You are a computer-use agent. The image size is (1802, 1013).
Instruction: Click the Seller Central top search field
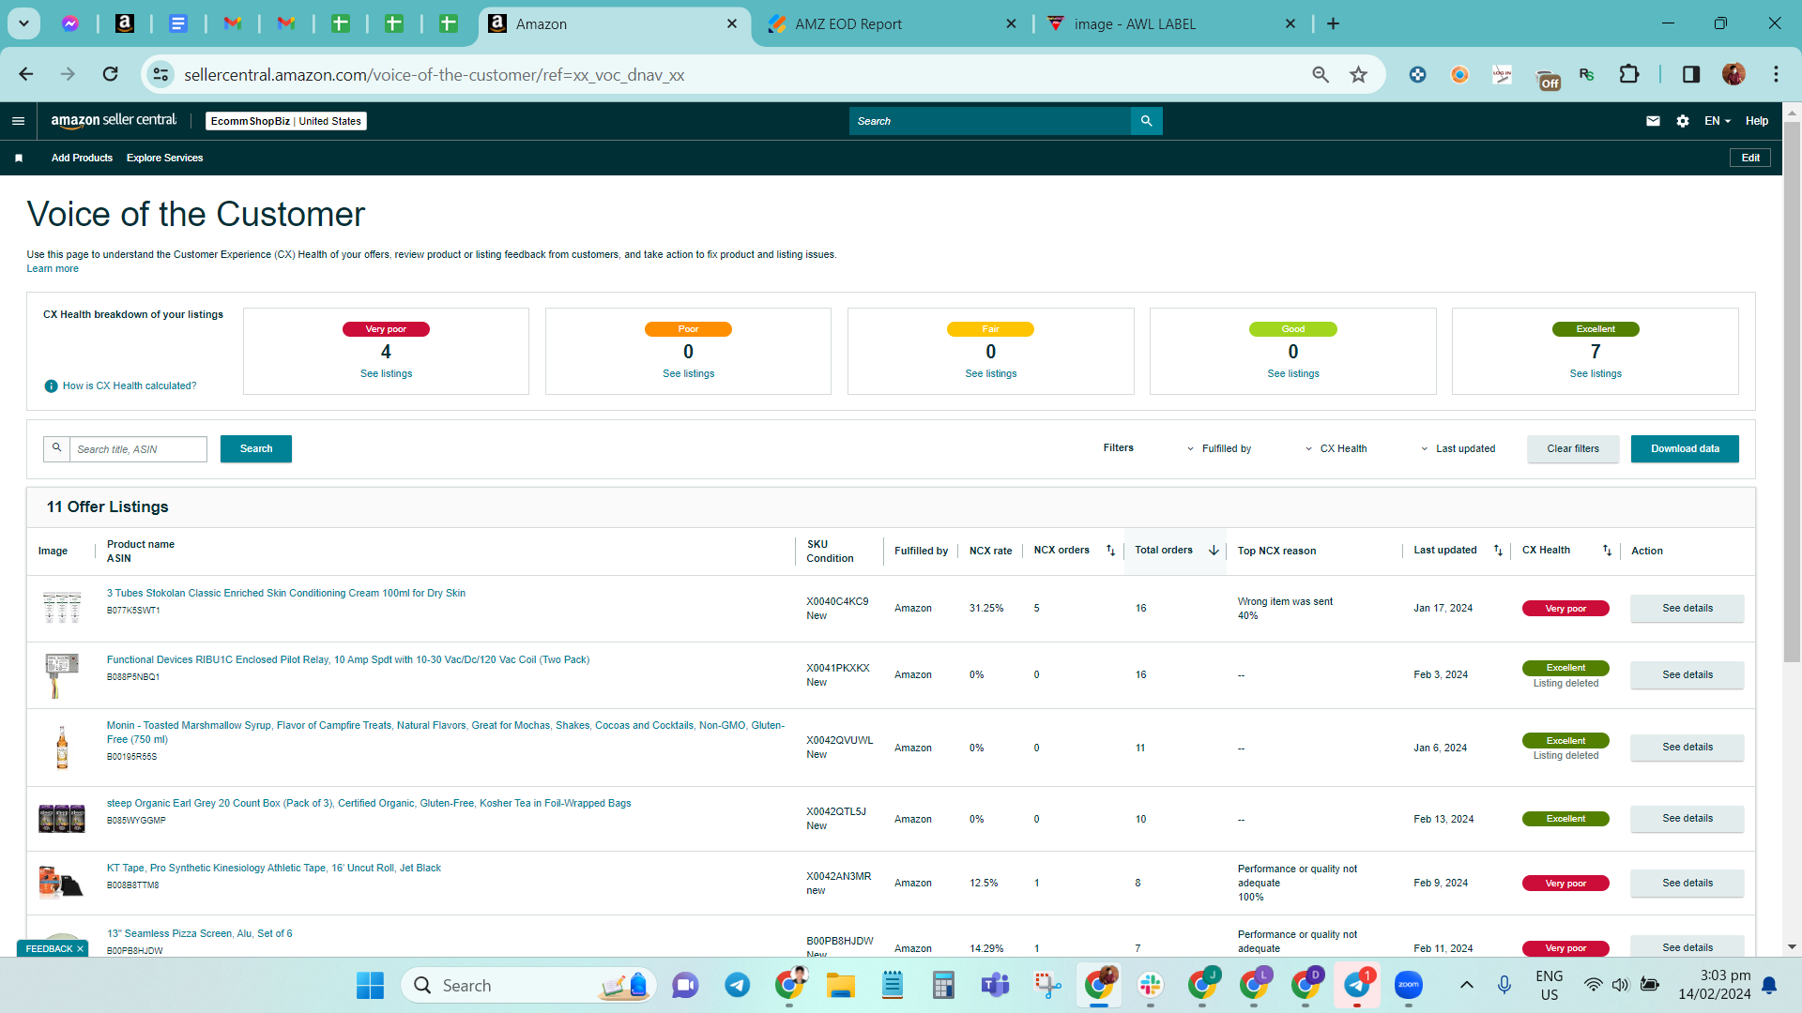(990, 121)
